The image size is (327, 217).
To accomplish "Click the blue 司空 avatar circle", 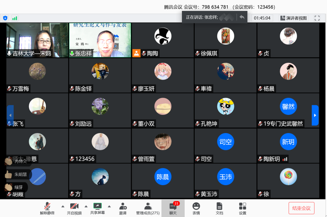I will coord(226,142).
